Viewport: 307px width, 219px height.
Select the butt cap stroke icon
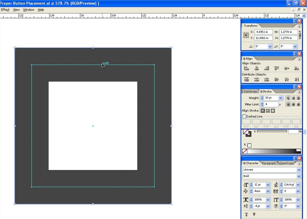point(288,98)
